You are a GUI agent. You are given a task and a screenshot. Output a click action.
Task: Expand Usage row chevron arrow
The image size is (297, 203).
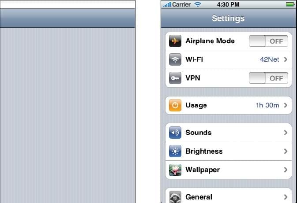(x=286, y=105)
